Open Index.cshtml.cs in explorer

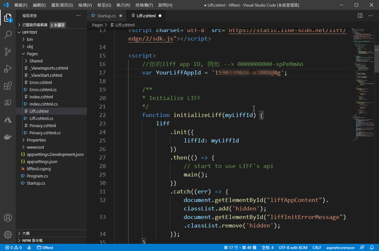43,104
